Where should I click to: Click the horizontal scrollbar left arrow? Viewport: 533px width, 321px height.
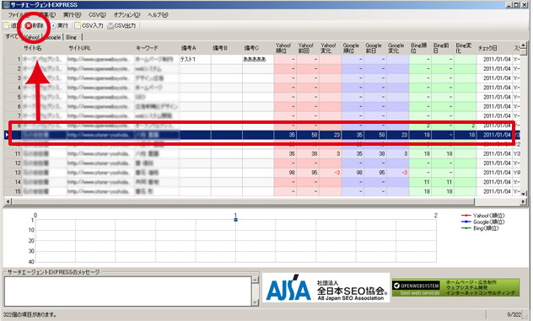[8, 201]
